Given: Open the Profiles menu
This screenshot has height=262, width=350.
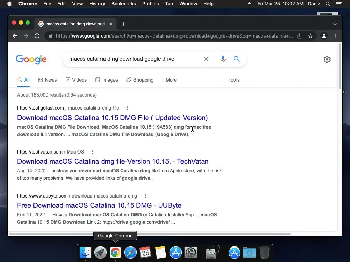Looking at the screenshot, I should tap(150, 4).
